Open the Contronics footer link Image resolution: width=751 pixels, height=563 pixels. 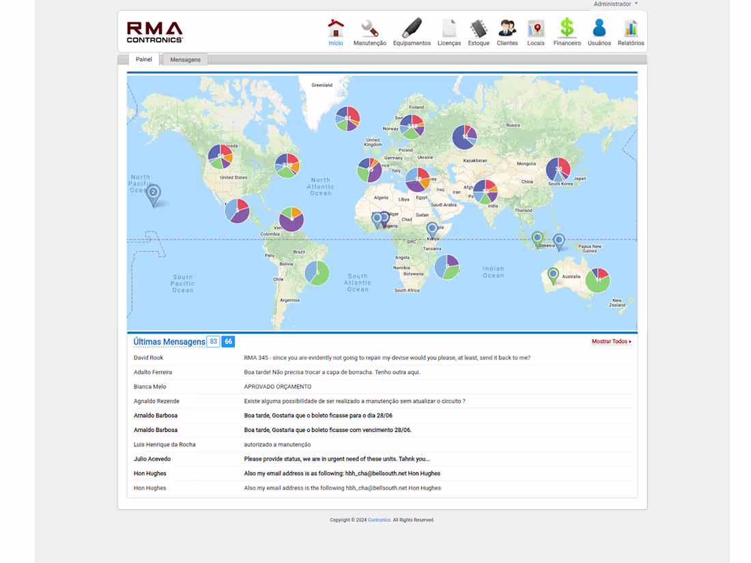pyautogui.click(x=379, y=519)
